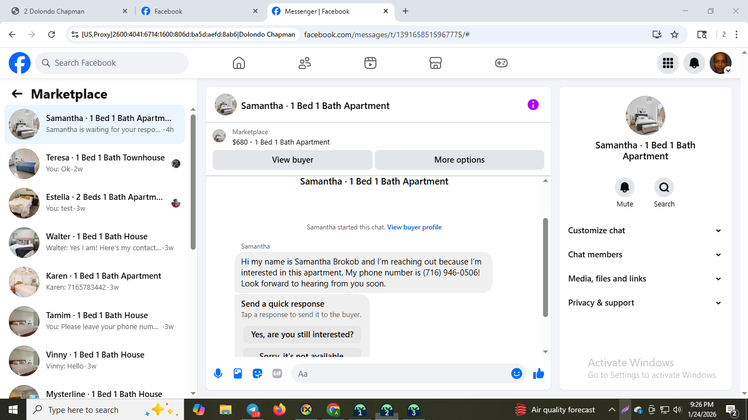Open Teresa 1 Bed 1 Bath Townhouse chat
Viewport: 748px width, 420px height.
point(94,164)
